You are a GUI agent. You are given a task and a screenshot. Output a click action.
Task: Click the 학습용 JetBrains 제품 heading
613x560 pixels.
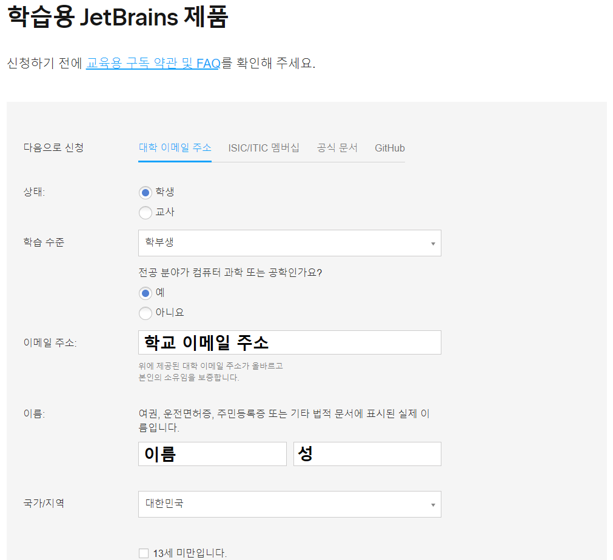point(118,17)
